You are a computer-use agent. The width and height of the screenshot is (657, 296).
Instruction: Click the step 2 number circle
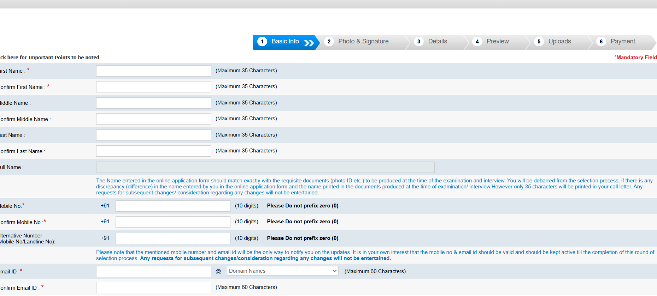(329, 42)
